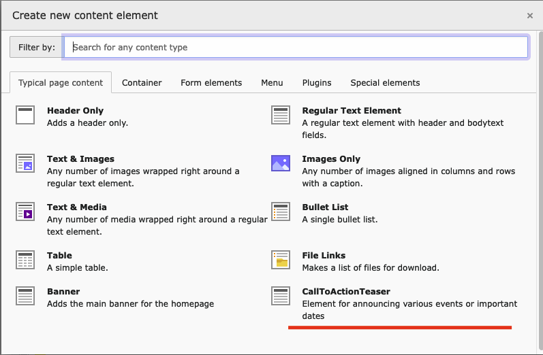Go to the Menu tab
This screenshot has height=355, width=543.
272,83
